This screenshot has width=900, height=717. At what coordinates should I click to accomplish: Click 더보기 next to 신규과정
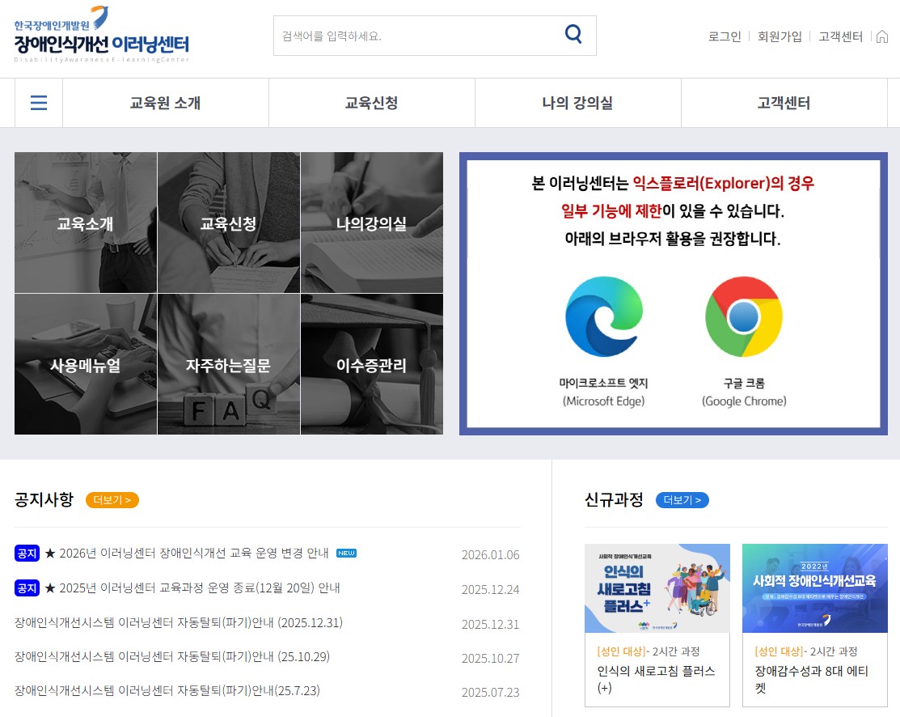tap(682, 500)
